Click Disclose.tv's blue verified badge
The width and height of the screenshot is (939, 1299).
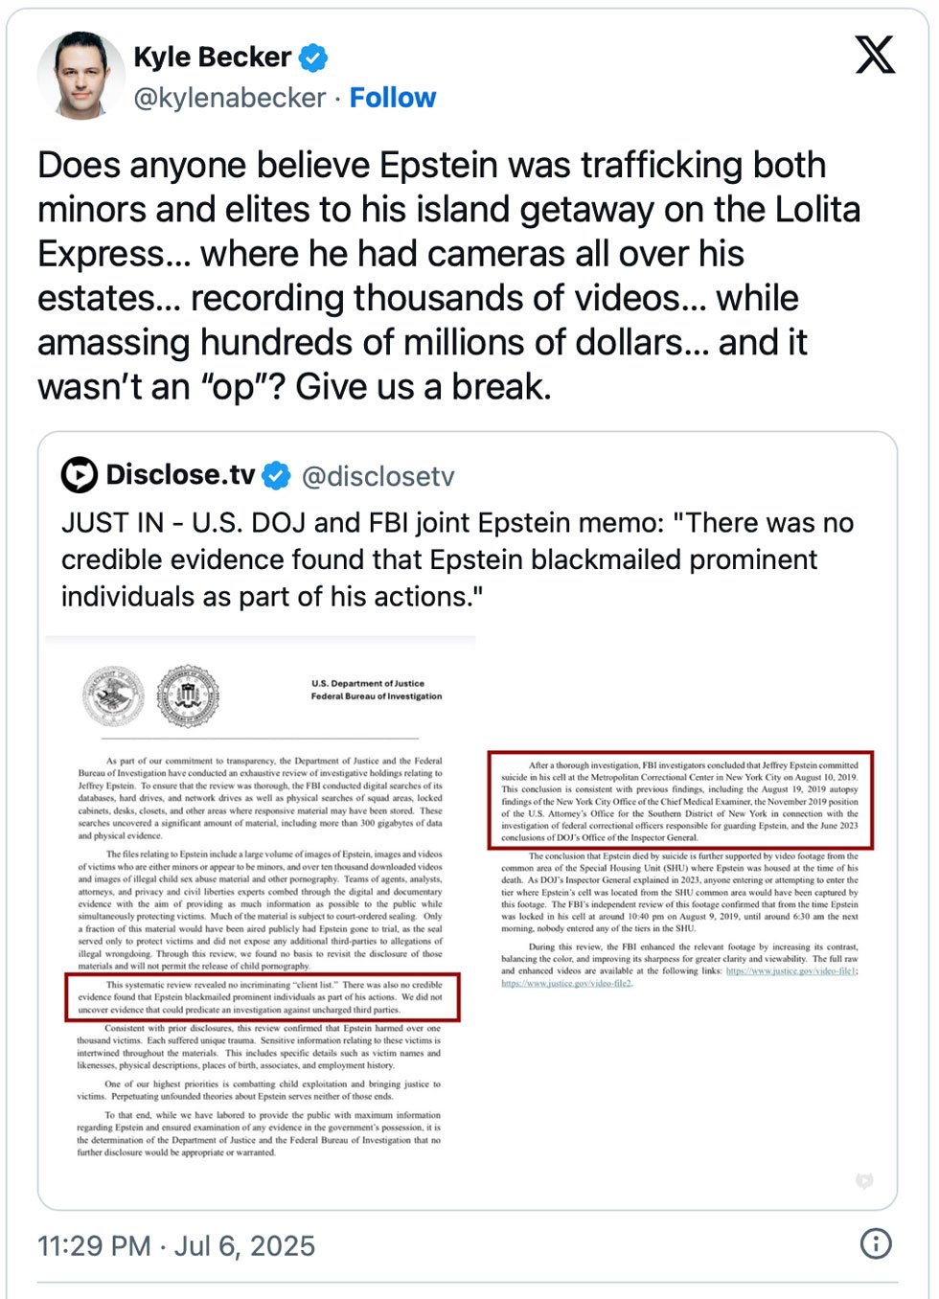point(276,475)
